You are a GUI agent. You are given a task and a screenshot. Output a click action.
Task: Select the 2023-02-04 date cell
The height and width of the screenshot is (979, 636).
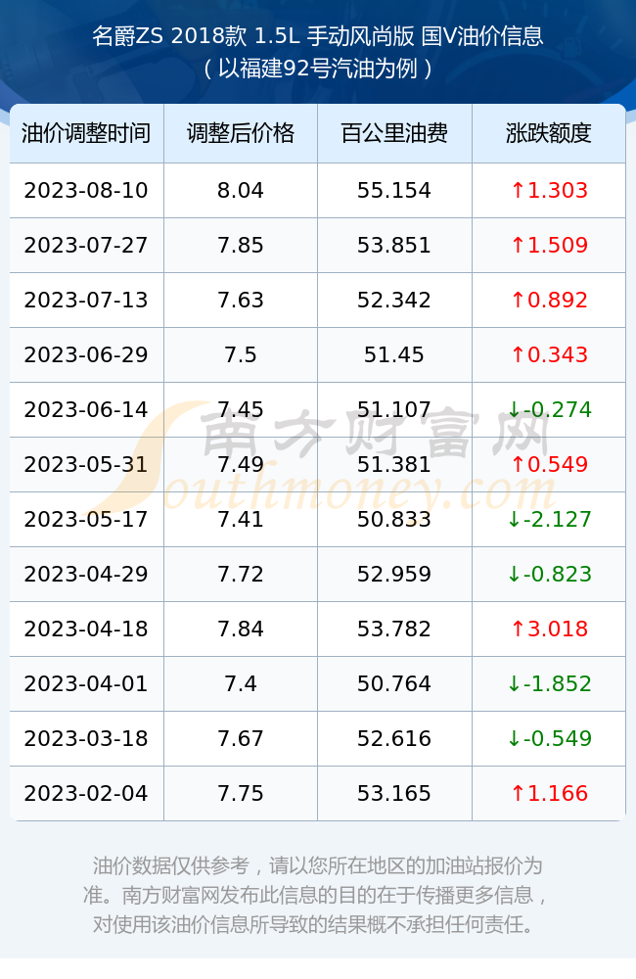[86, 794]
